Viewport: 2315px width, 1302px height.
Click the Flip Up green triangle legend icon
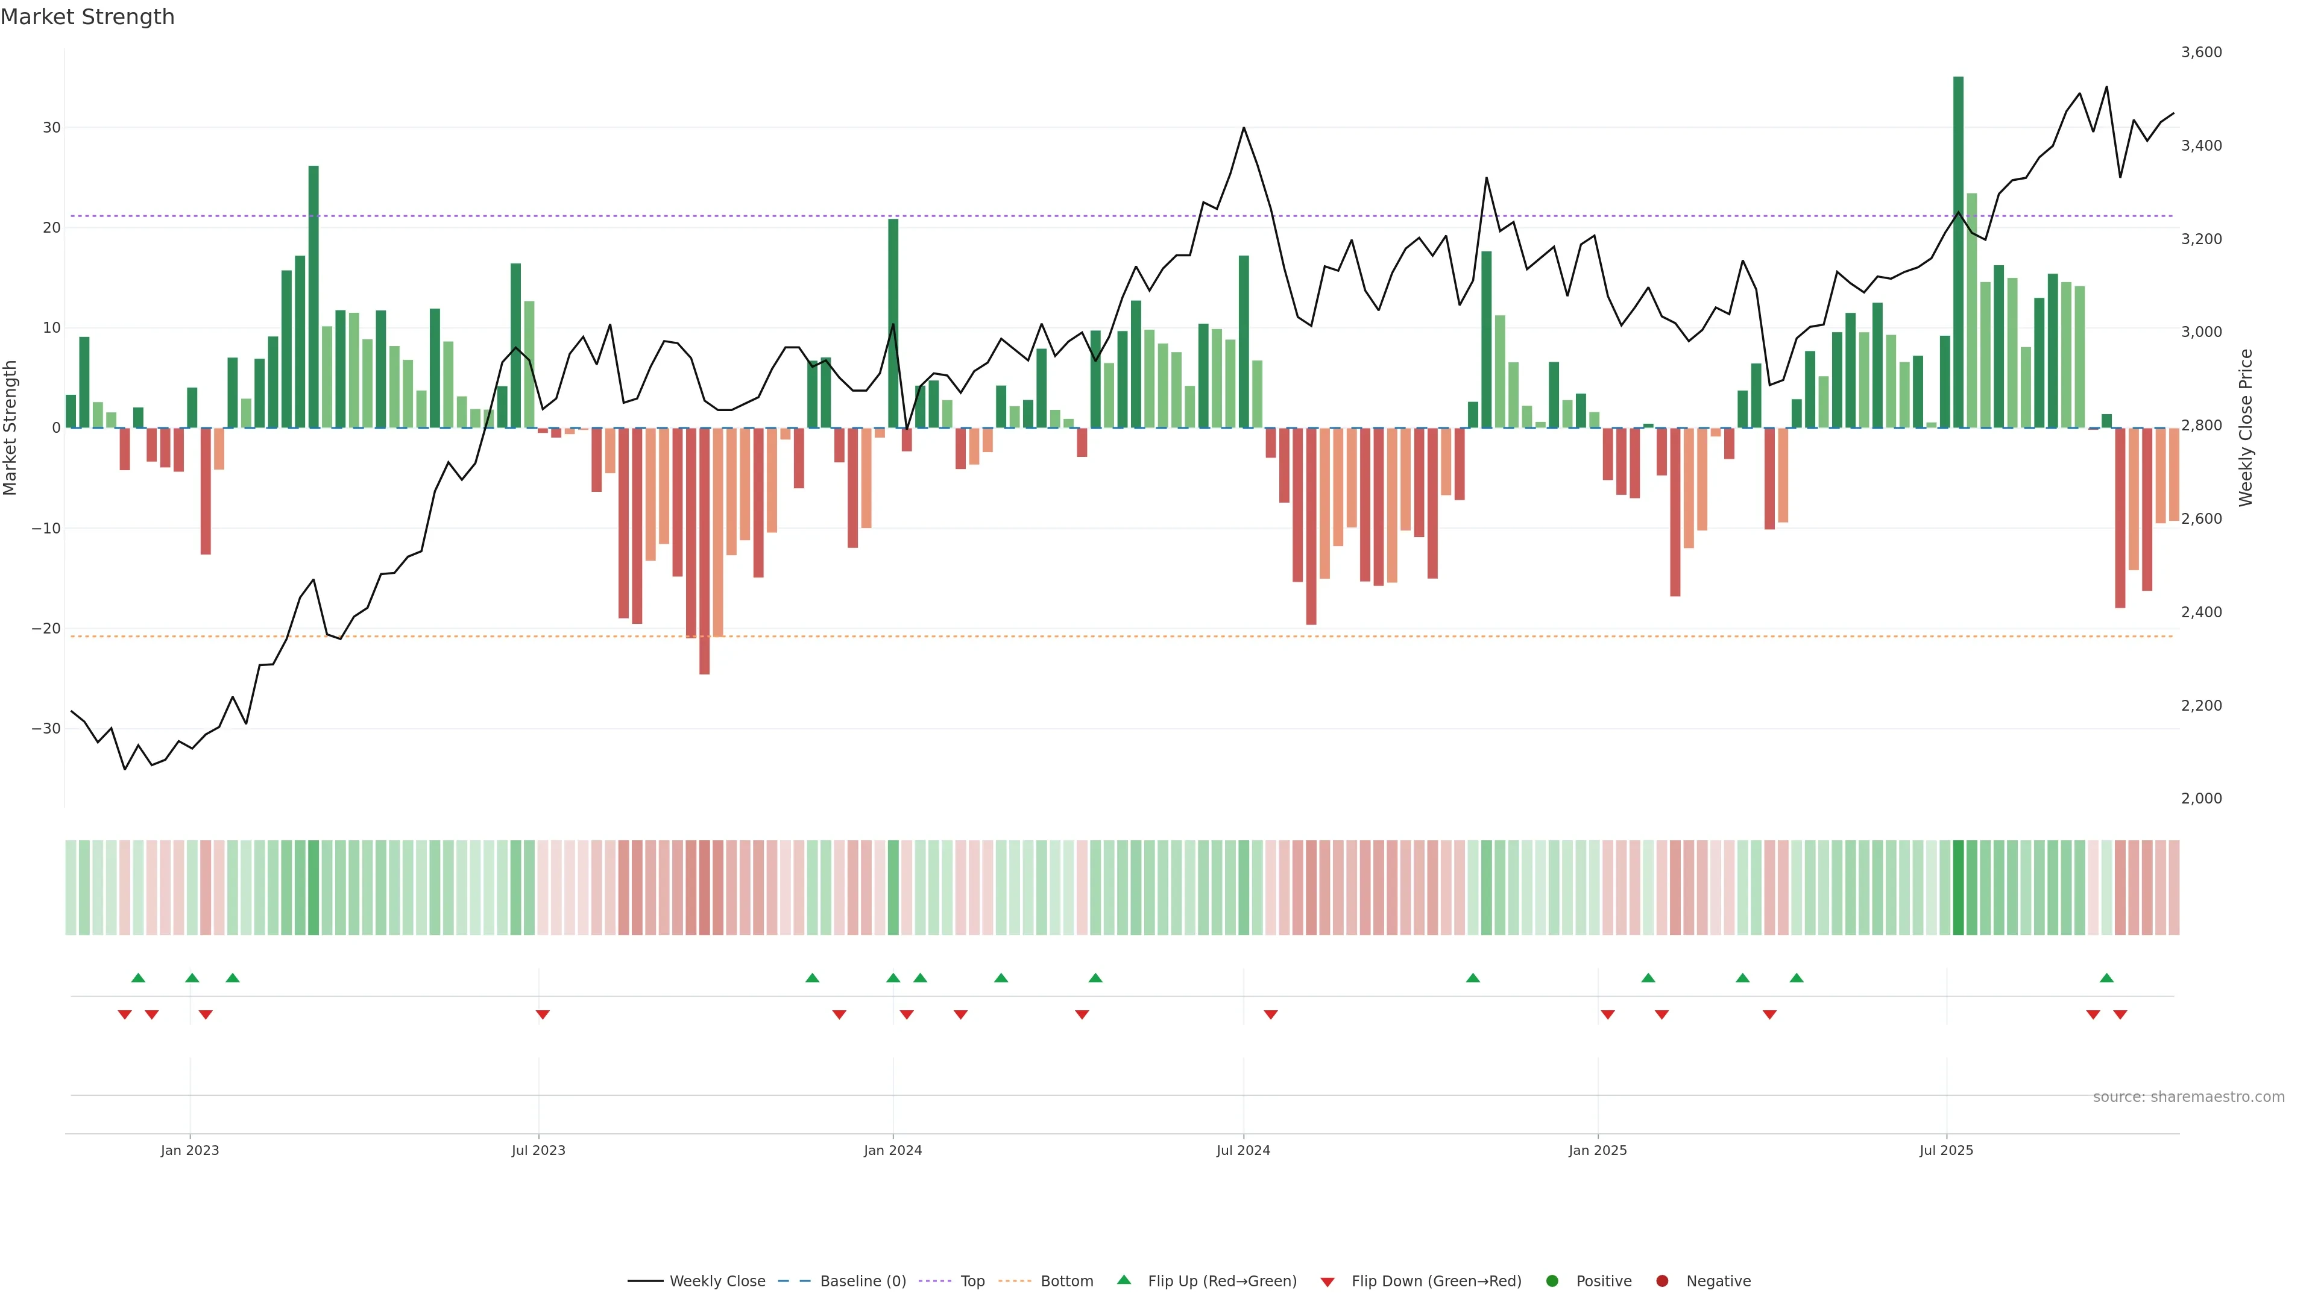[1123, 1280]
